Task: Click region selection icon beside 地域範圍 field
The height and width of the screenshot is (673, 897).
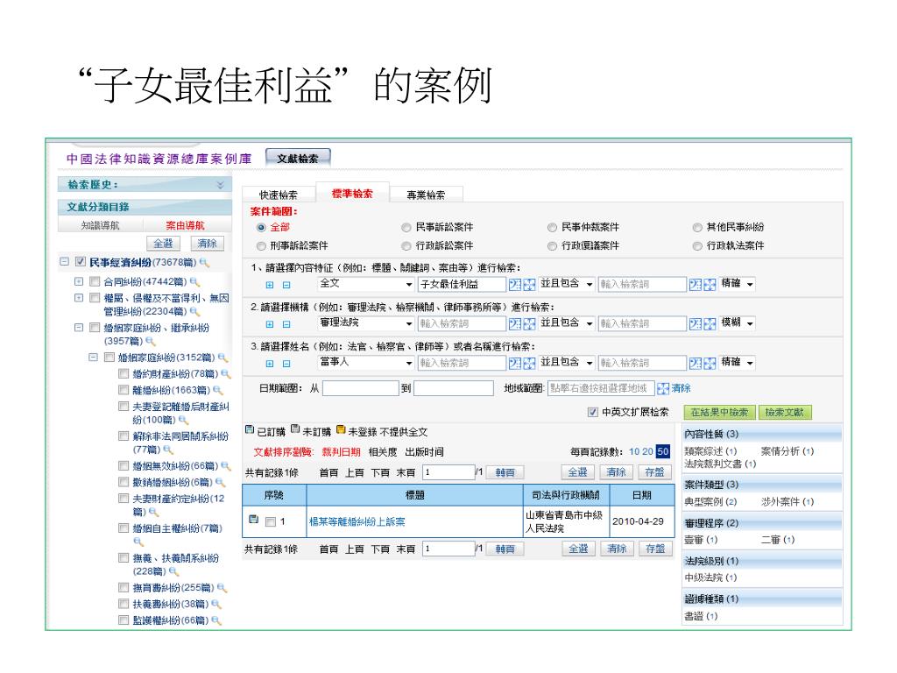Action: (663, 388)
